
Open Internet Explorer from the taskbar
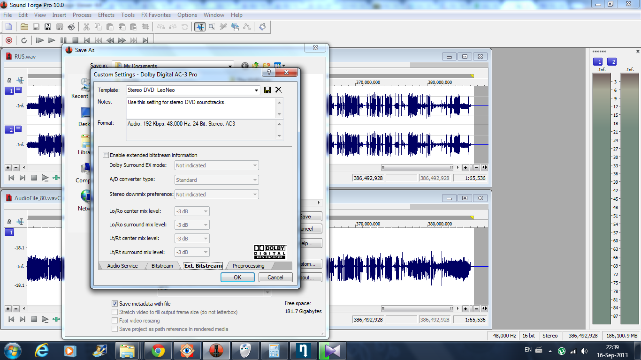[42, 350]
